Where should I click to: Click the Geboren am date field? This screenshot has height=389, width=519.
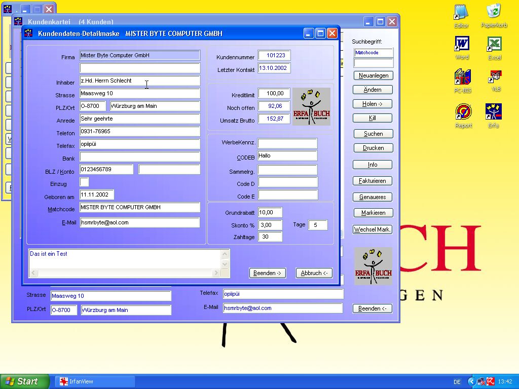coord(97,194)
